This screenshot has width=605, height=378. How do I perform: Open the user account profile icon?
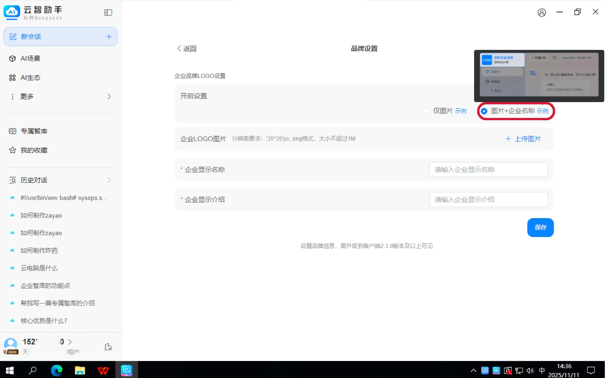coord(541,12)
